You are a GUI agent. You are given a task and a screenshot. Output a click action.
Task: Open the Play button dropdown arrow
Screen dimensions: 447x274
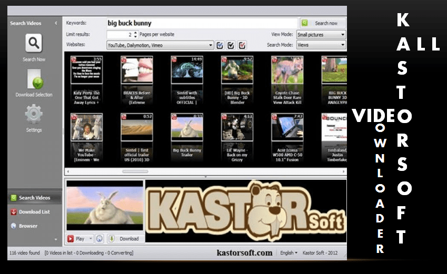click(x=91, y=239)
